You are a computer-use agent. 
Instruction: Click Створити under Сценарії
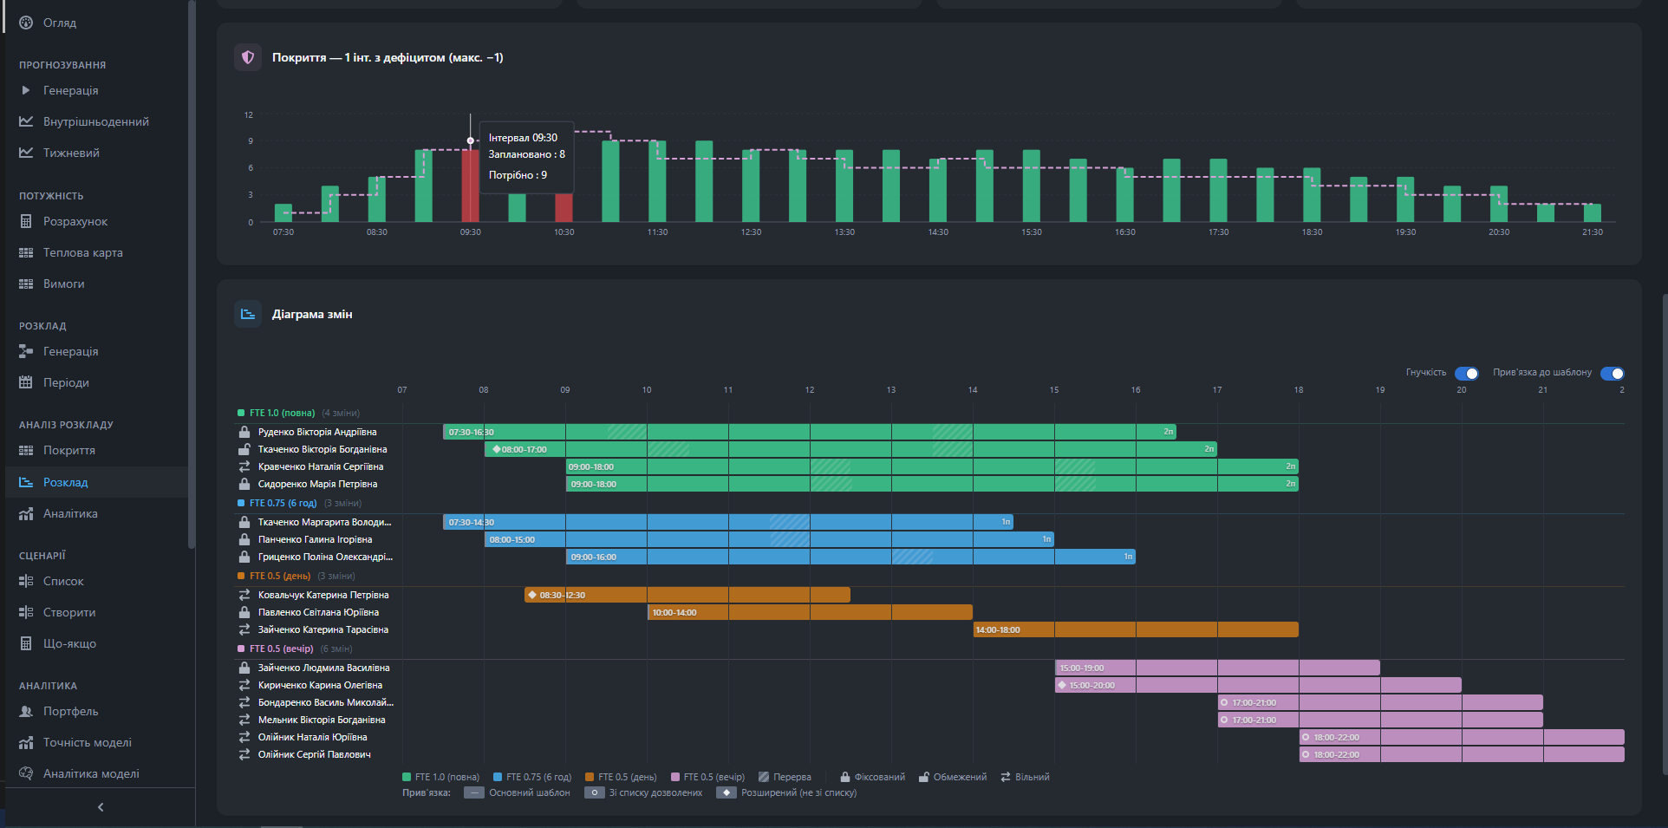69,612
